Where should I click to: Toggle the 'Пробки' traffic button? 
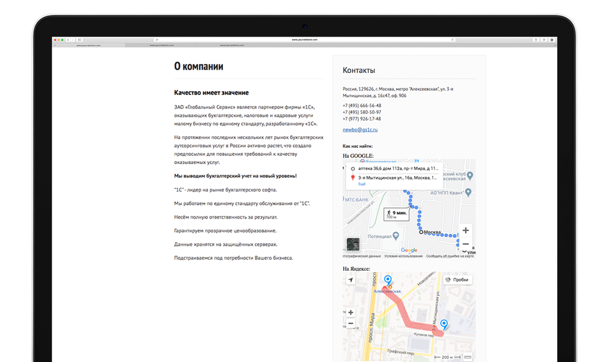[x=457, y=280]
